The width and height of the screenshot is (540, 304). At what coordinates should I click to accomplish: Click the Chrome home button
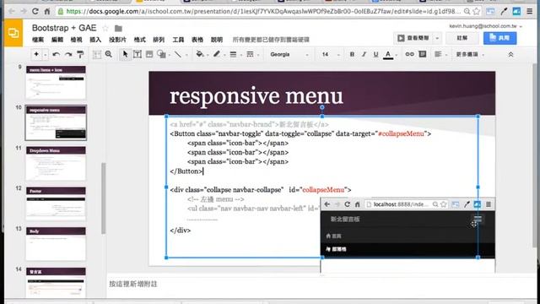coord(47,11)
